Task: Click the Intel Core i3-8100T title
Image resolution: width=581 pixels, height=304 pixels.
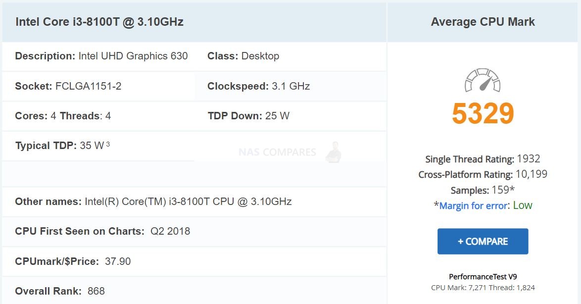Action: [x=99, y=22]
